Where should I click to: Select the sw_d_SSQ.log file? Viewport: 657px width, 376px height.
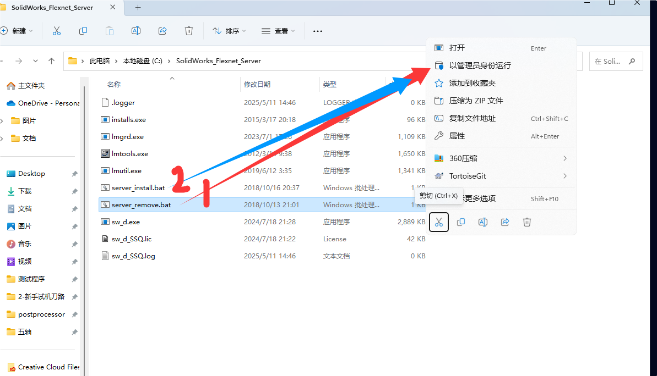(x=133, y=256)
